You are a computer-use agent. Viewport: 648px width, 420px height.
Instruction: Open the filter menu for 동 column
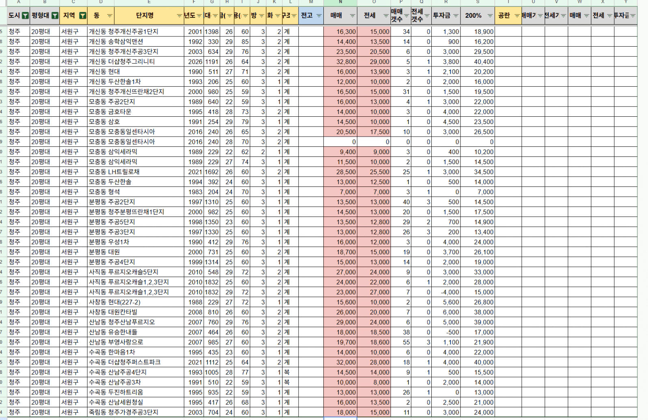tap(110, 16)
